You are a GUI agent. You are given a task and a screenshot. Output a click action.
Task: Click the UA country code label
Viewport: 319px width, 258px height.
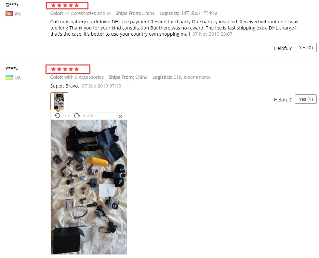tap(18, 78)
